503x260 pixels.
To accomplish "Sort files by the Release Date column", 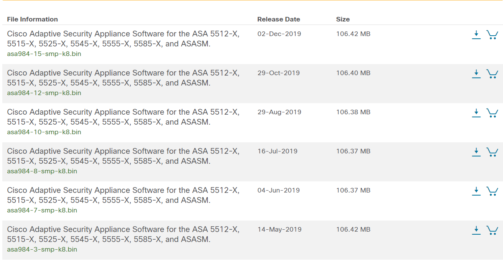I will (x=278, y=19).
